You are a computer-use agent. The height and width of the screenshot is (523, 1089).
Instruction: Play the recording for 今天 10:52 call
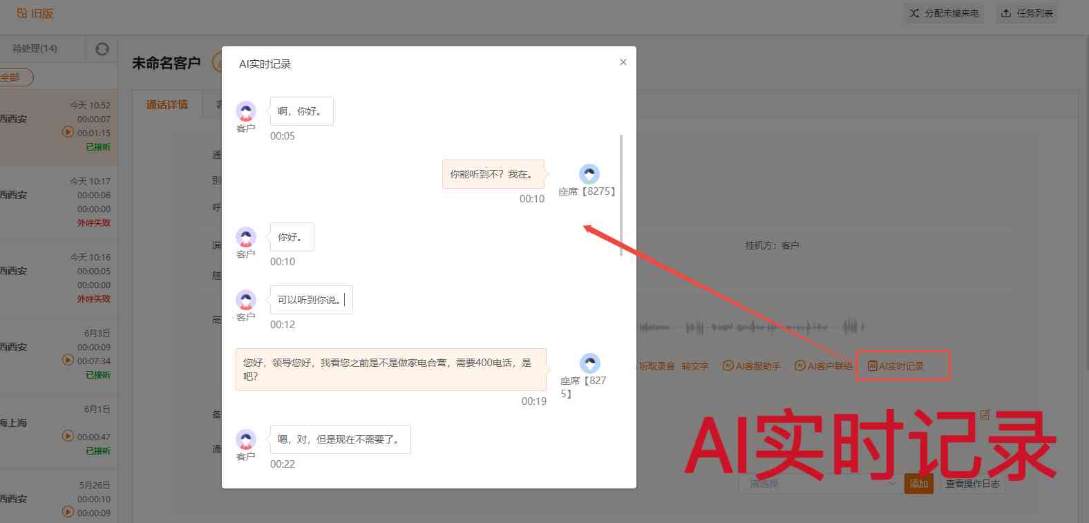[x=68, y=132]
